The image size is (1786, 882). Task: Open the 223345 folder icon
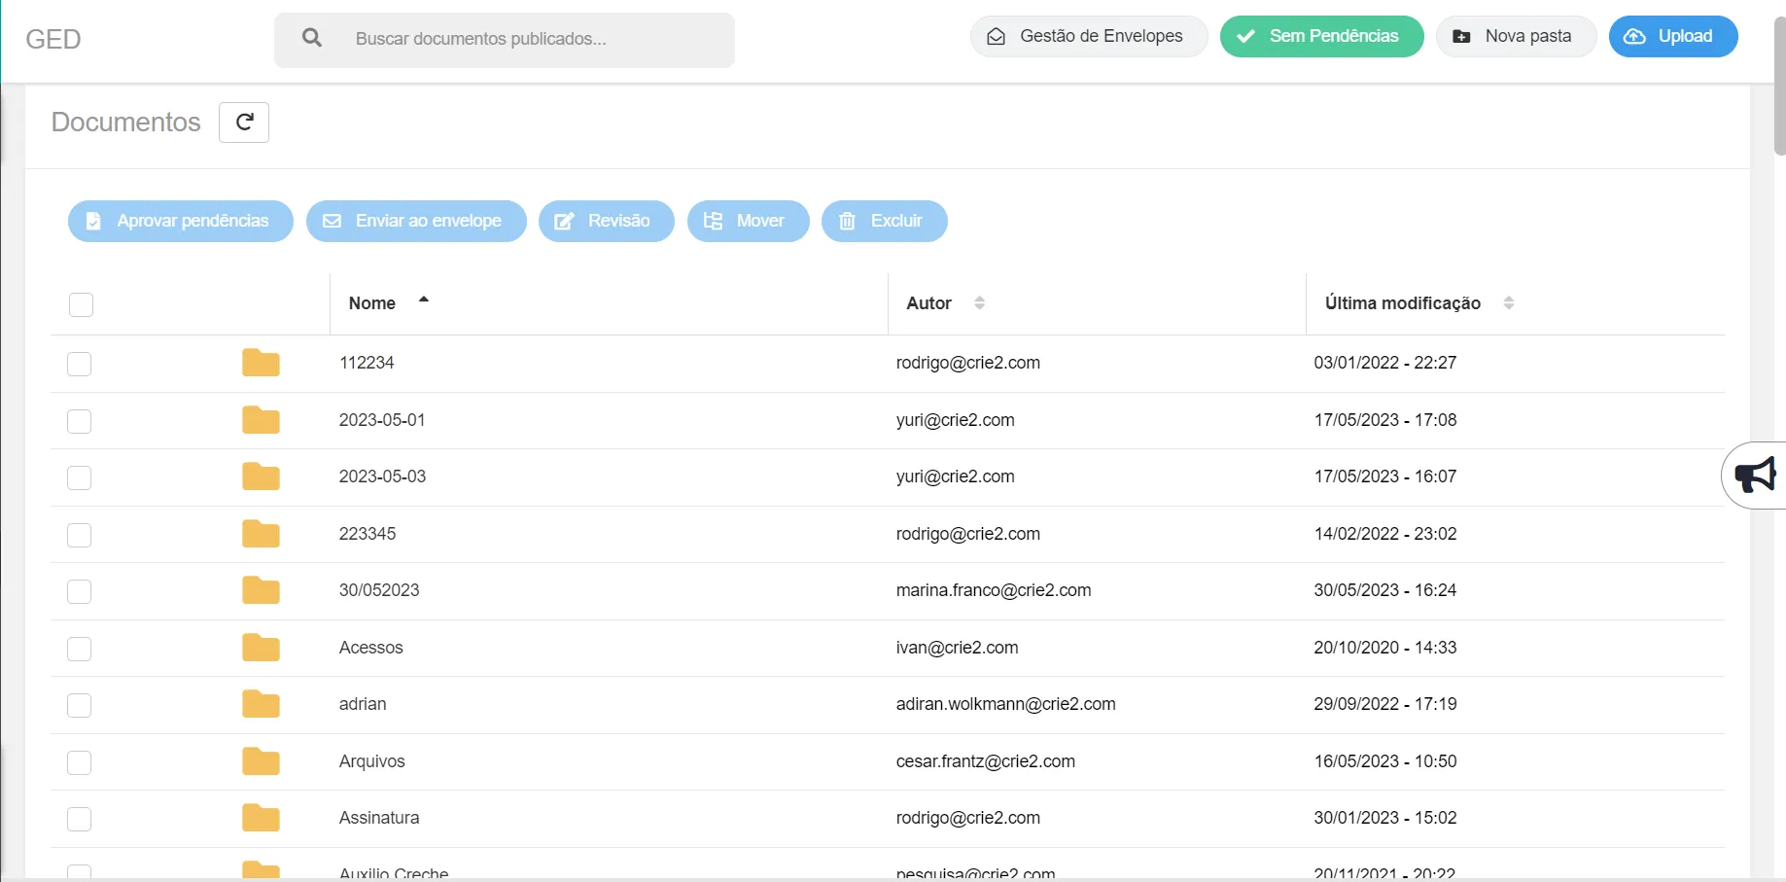tap(261, 534)
